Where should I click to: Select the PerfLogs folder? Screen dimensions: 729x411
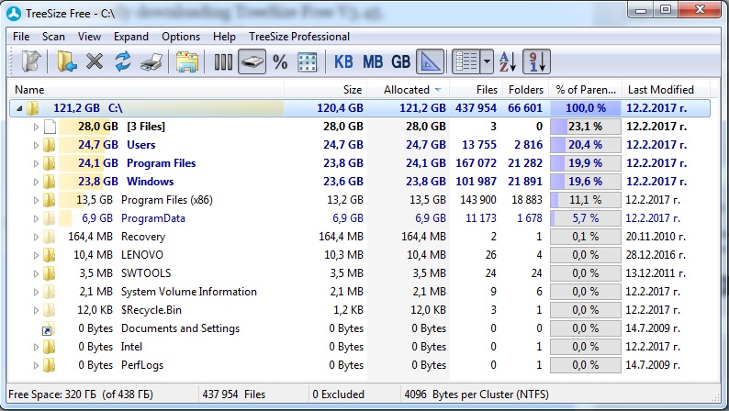pos(142,365)
